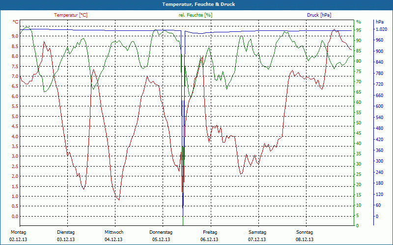Click the '50' humidity axis value
The height and width of the screenshot is (245, 393).
359,123
